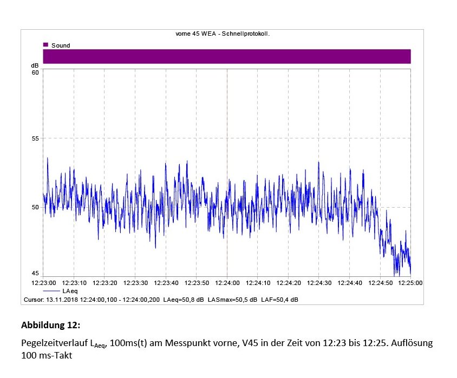Select the 12:25:00 time axis label
The height and width of the screenshot is (378, 457).
tap(410, 283)
